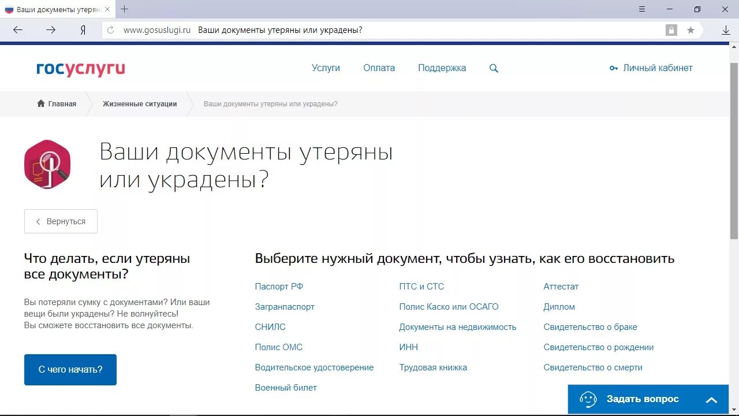The width and height of the screenshot is (739, 416).
Task: Open the СНИЛС link
Action: pyautogui.click(x=270, y=327)
